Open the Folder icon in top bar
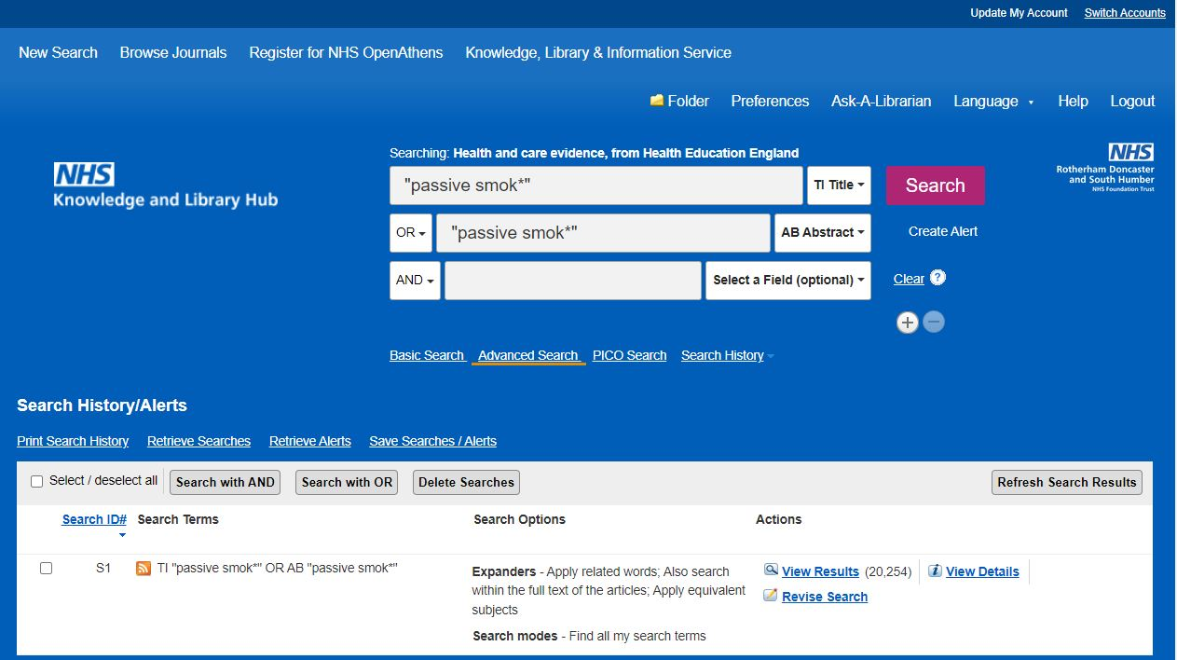This screenshot has width=1177, height=660. pos(657,101)
